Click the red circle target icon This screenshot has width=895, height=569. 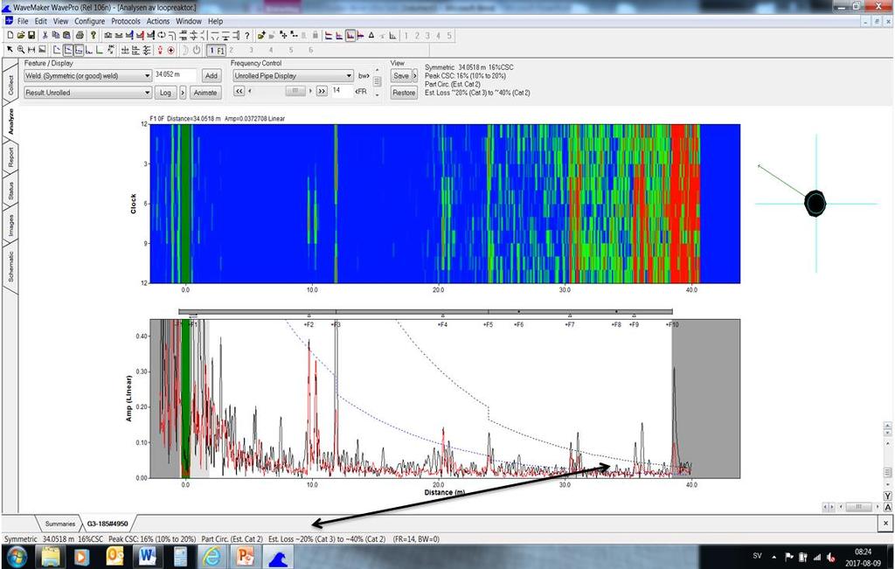pos(170,50)
